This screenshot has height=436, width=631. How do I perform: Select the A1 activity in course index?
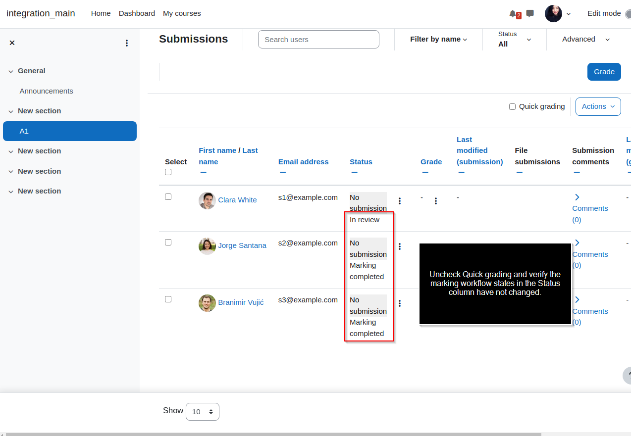point(70,131)
